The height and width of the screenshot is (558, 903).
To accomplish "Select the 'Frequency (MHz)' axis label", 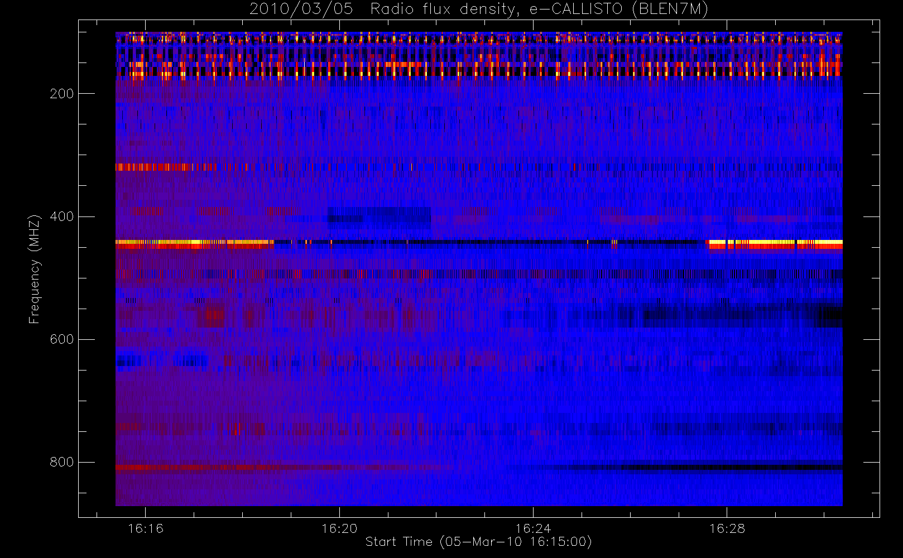I will [x=35, y=269].
